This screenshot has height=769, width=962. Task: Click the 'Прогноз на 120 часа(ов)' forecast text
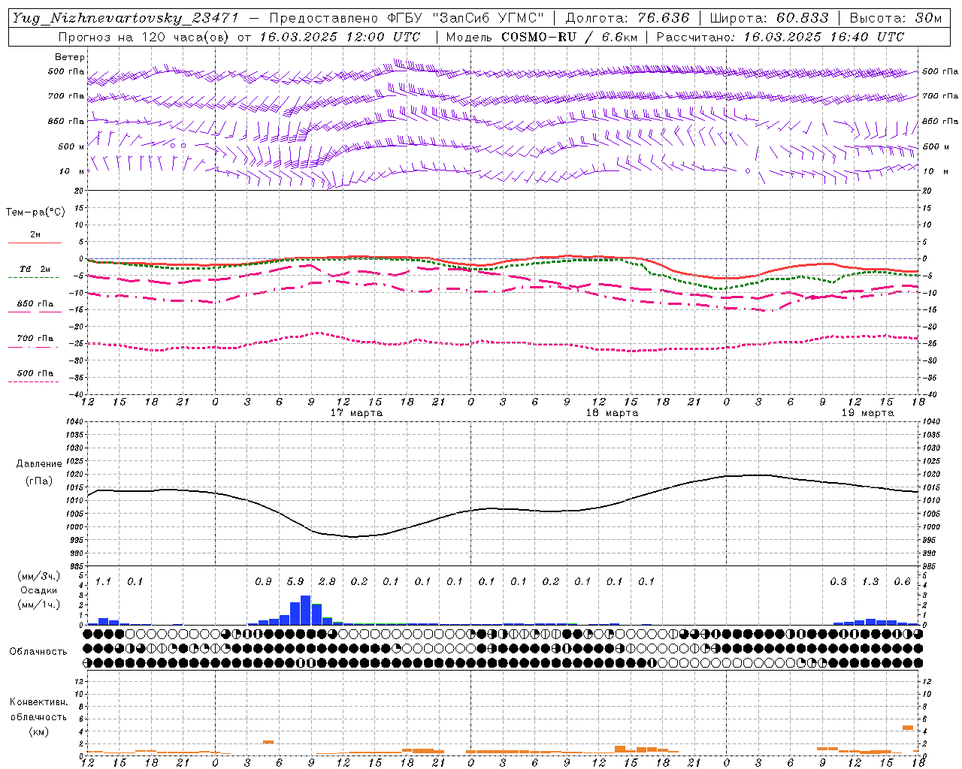[144, 37]
